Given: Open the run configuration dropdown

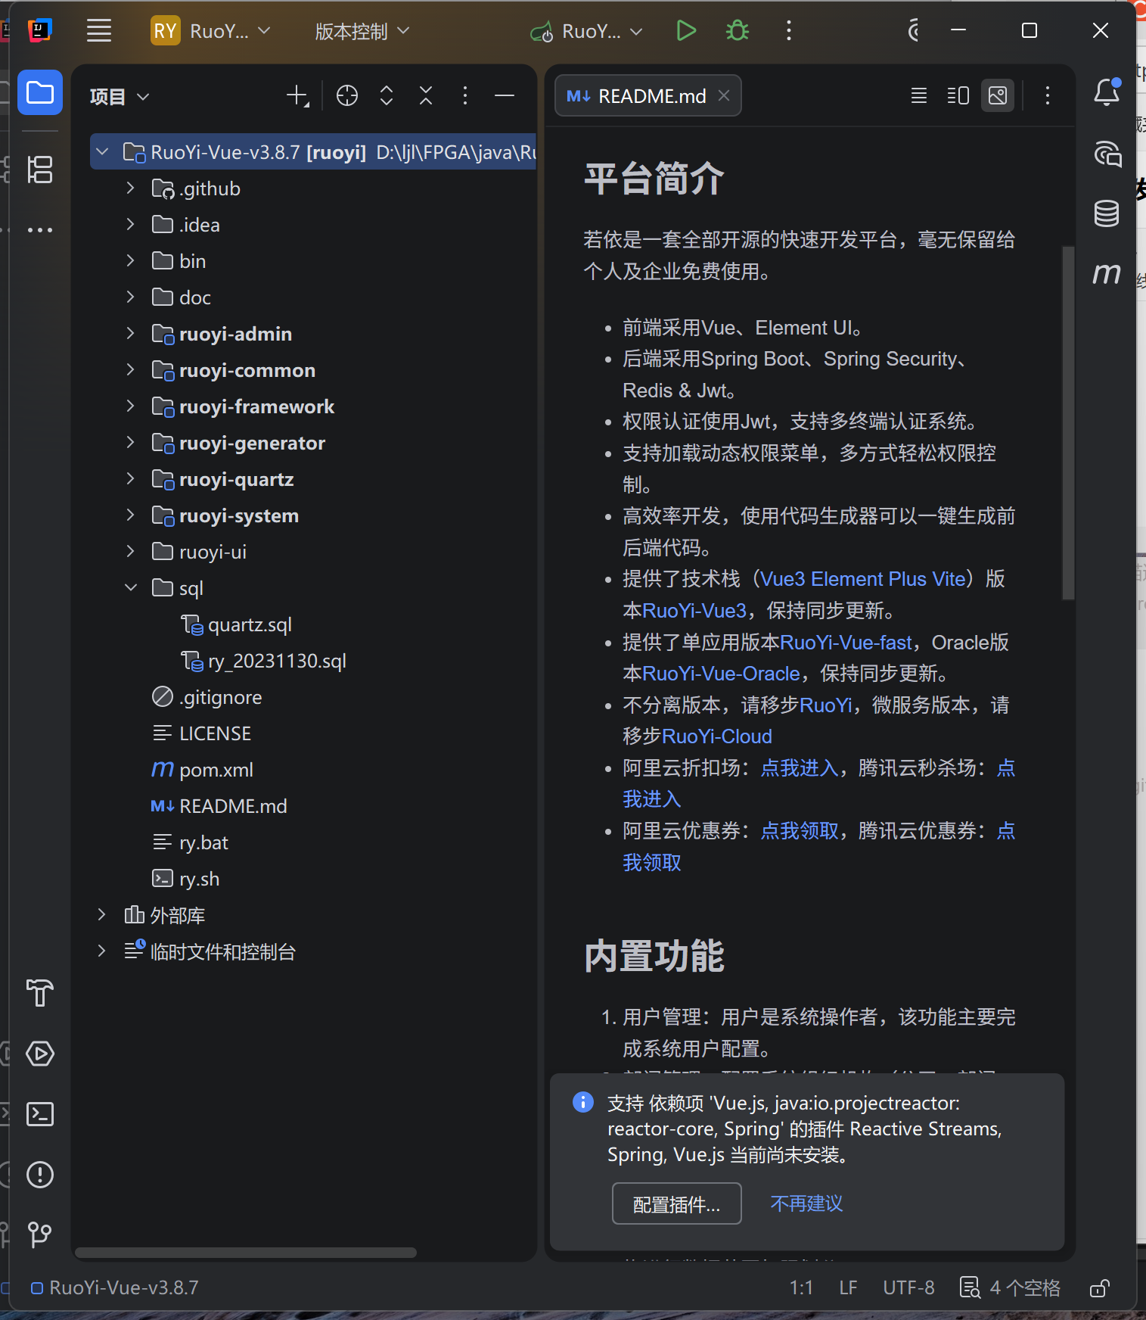Looking at the screenshot, I should click(x=588, y=31).
